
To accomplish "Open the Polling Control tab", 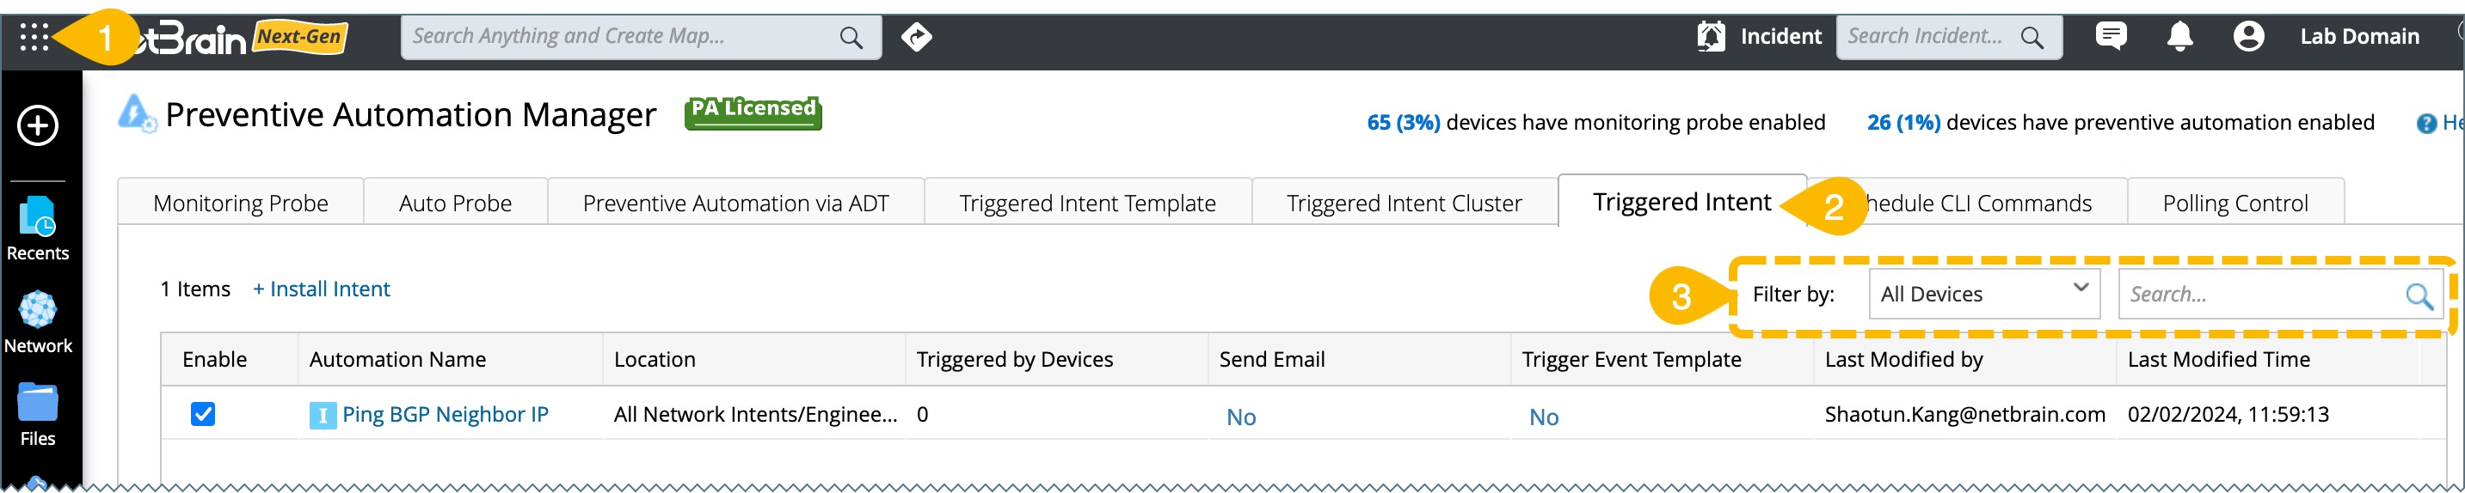I will tap(2235, 204).
